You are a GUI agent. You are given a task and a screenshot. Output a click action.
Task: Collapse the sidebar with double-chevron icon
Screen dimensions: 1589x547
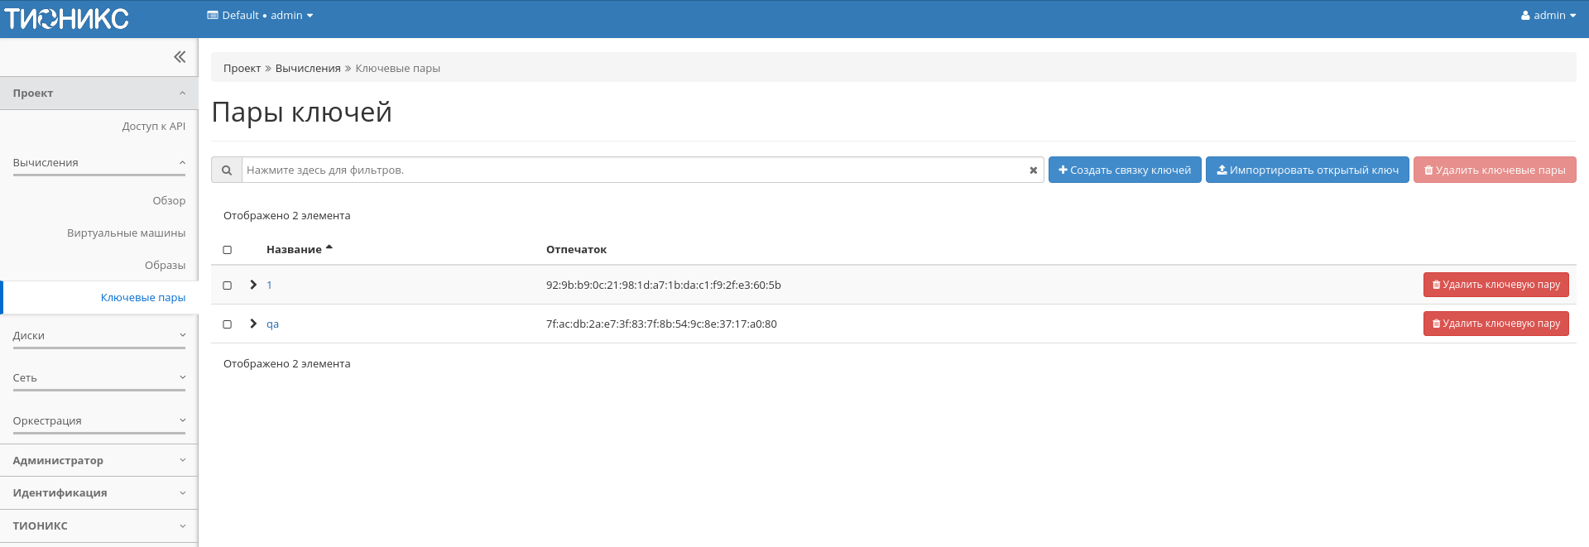click(x=180, y=57)
